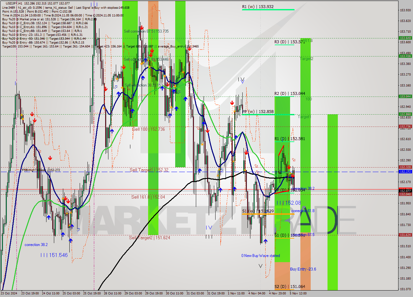
Task: Click the blue 152.272 price axis tag
Action: (405, 172)
